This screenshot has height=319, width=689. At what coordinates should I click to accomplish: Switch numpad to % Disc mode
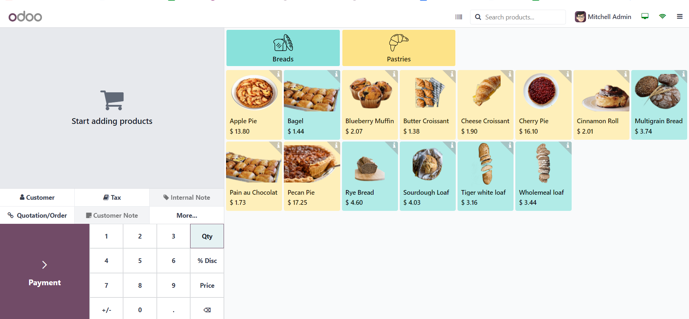point(207,261)
